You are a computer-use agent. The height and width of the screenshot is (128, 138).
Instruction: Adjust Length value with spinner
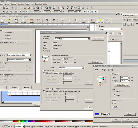[x=129, y=81]
